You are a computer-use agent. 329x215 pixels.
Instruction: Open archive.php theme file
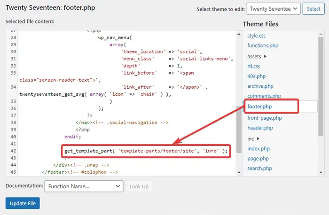(x=261, y=86)
